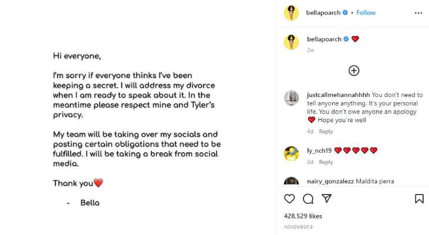429x235 pixels.
Task: Save post with the bookmark icon
Action: pos(419,199)
